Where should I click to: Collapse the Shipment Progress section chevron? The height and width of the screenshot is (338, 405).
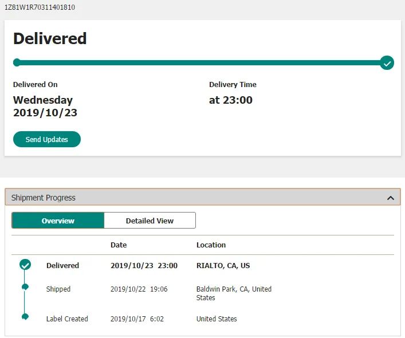click(x=390, y=198)
